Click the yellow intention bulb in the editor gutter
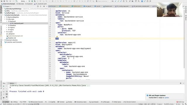187x105 pixels. pyautogui.click(x=57, y=37)
